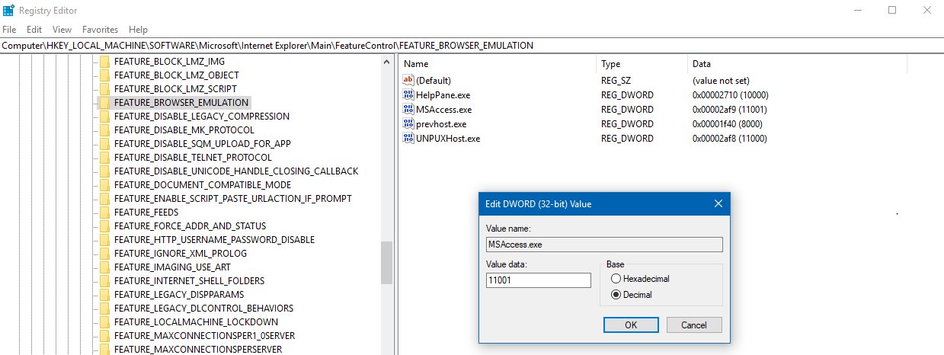Click the DWORD icon next to HelpPane.exe
Image resolution: width=944 pixels, height=355 pixels.
coord(408,95)
